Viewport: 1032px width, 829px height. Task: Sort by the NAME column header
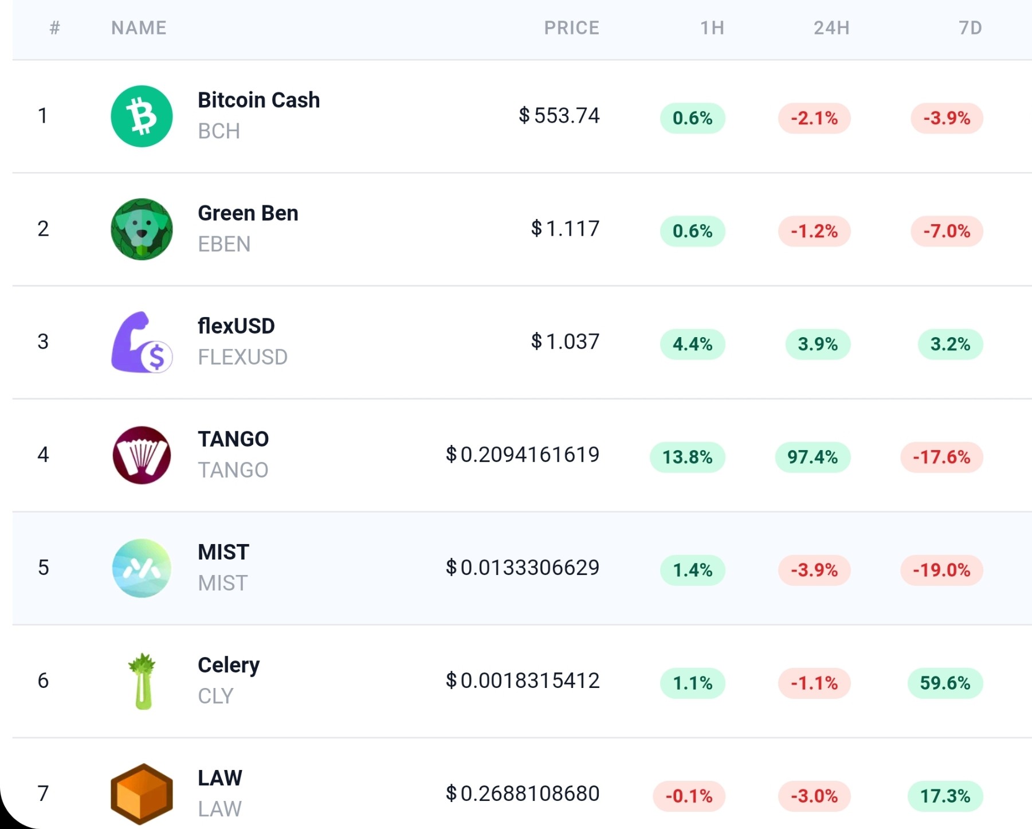(139, 28)
